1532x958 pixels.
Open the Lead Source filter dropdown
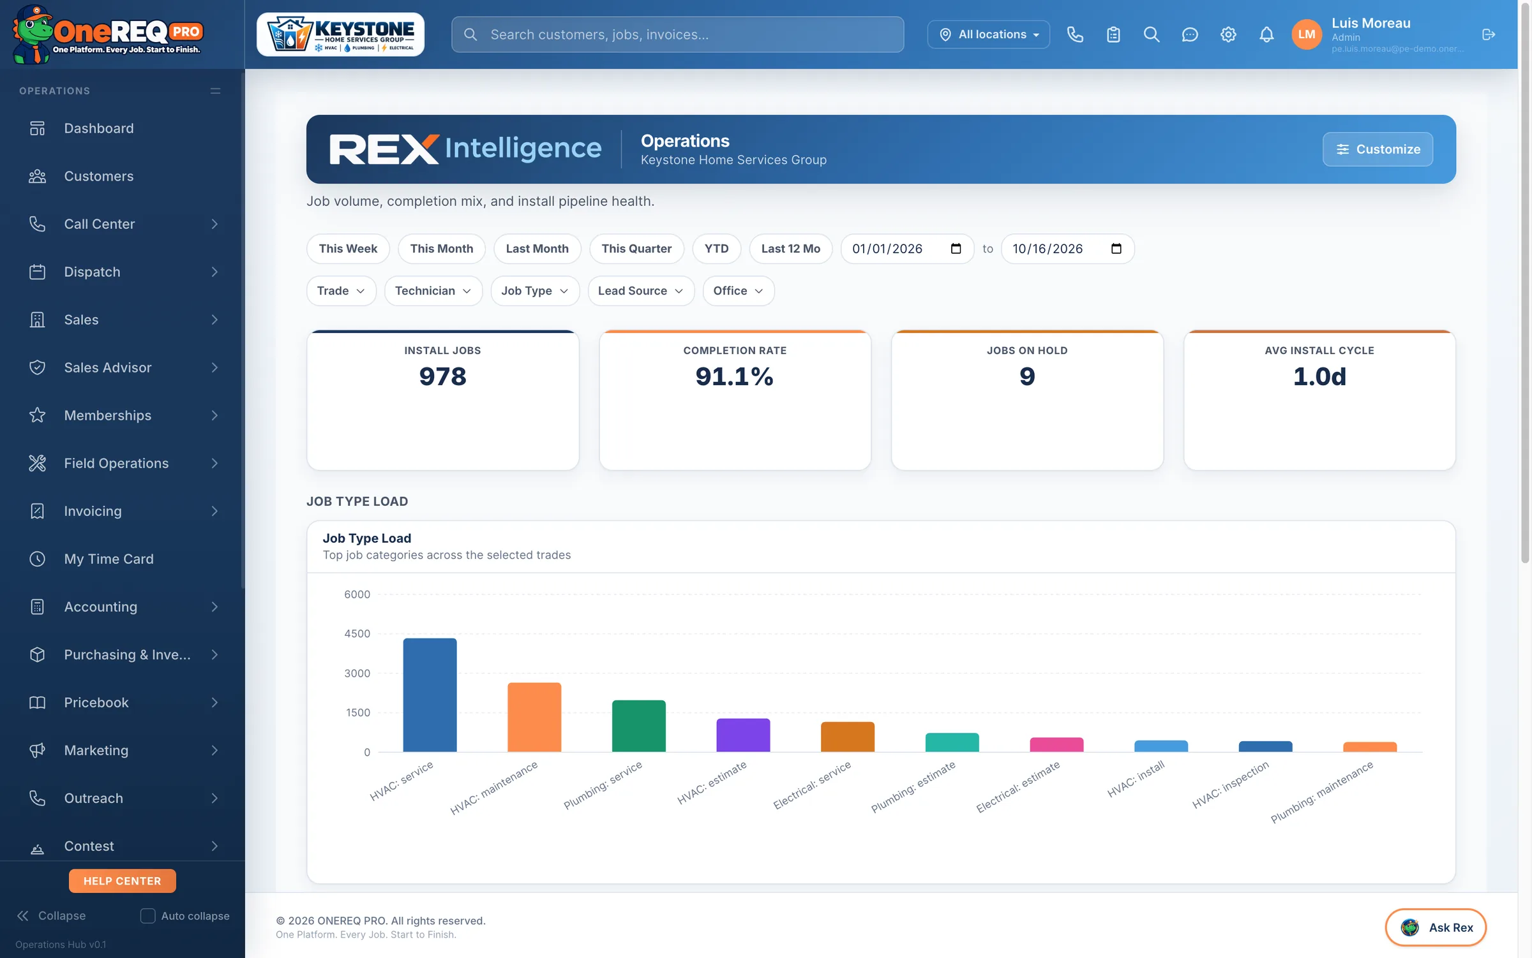(640, 291)
